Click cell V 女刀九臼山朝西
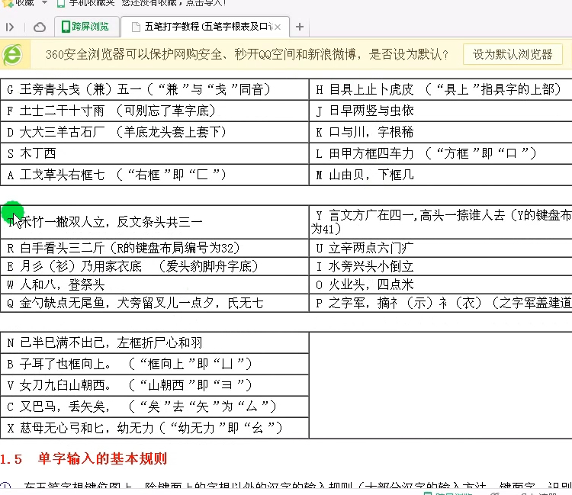The width and height of the screenshot is (572, 495). click(x=154, y=385)
